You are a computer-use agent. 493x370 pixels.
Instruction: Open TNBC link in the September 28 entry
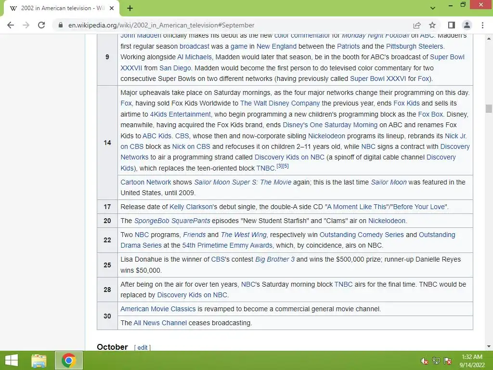[343, 284]
